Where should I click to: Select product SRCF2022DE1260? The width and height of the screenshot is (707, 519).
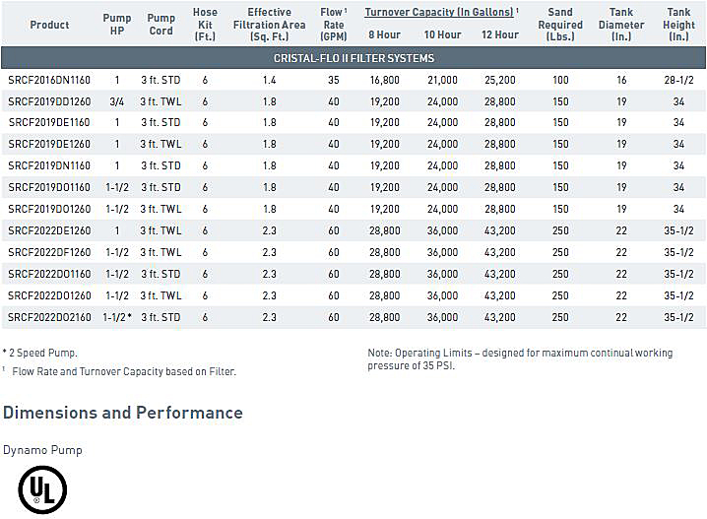tap(49, 230)
